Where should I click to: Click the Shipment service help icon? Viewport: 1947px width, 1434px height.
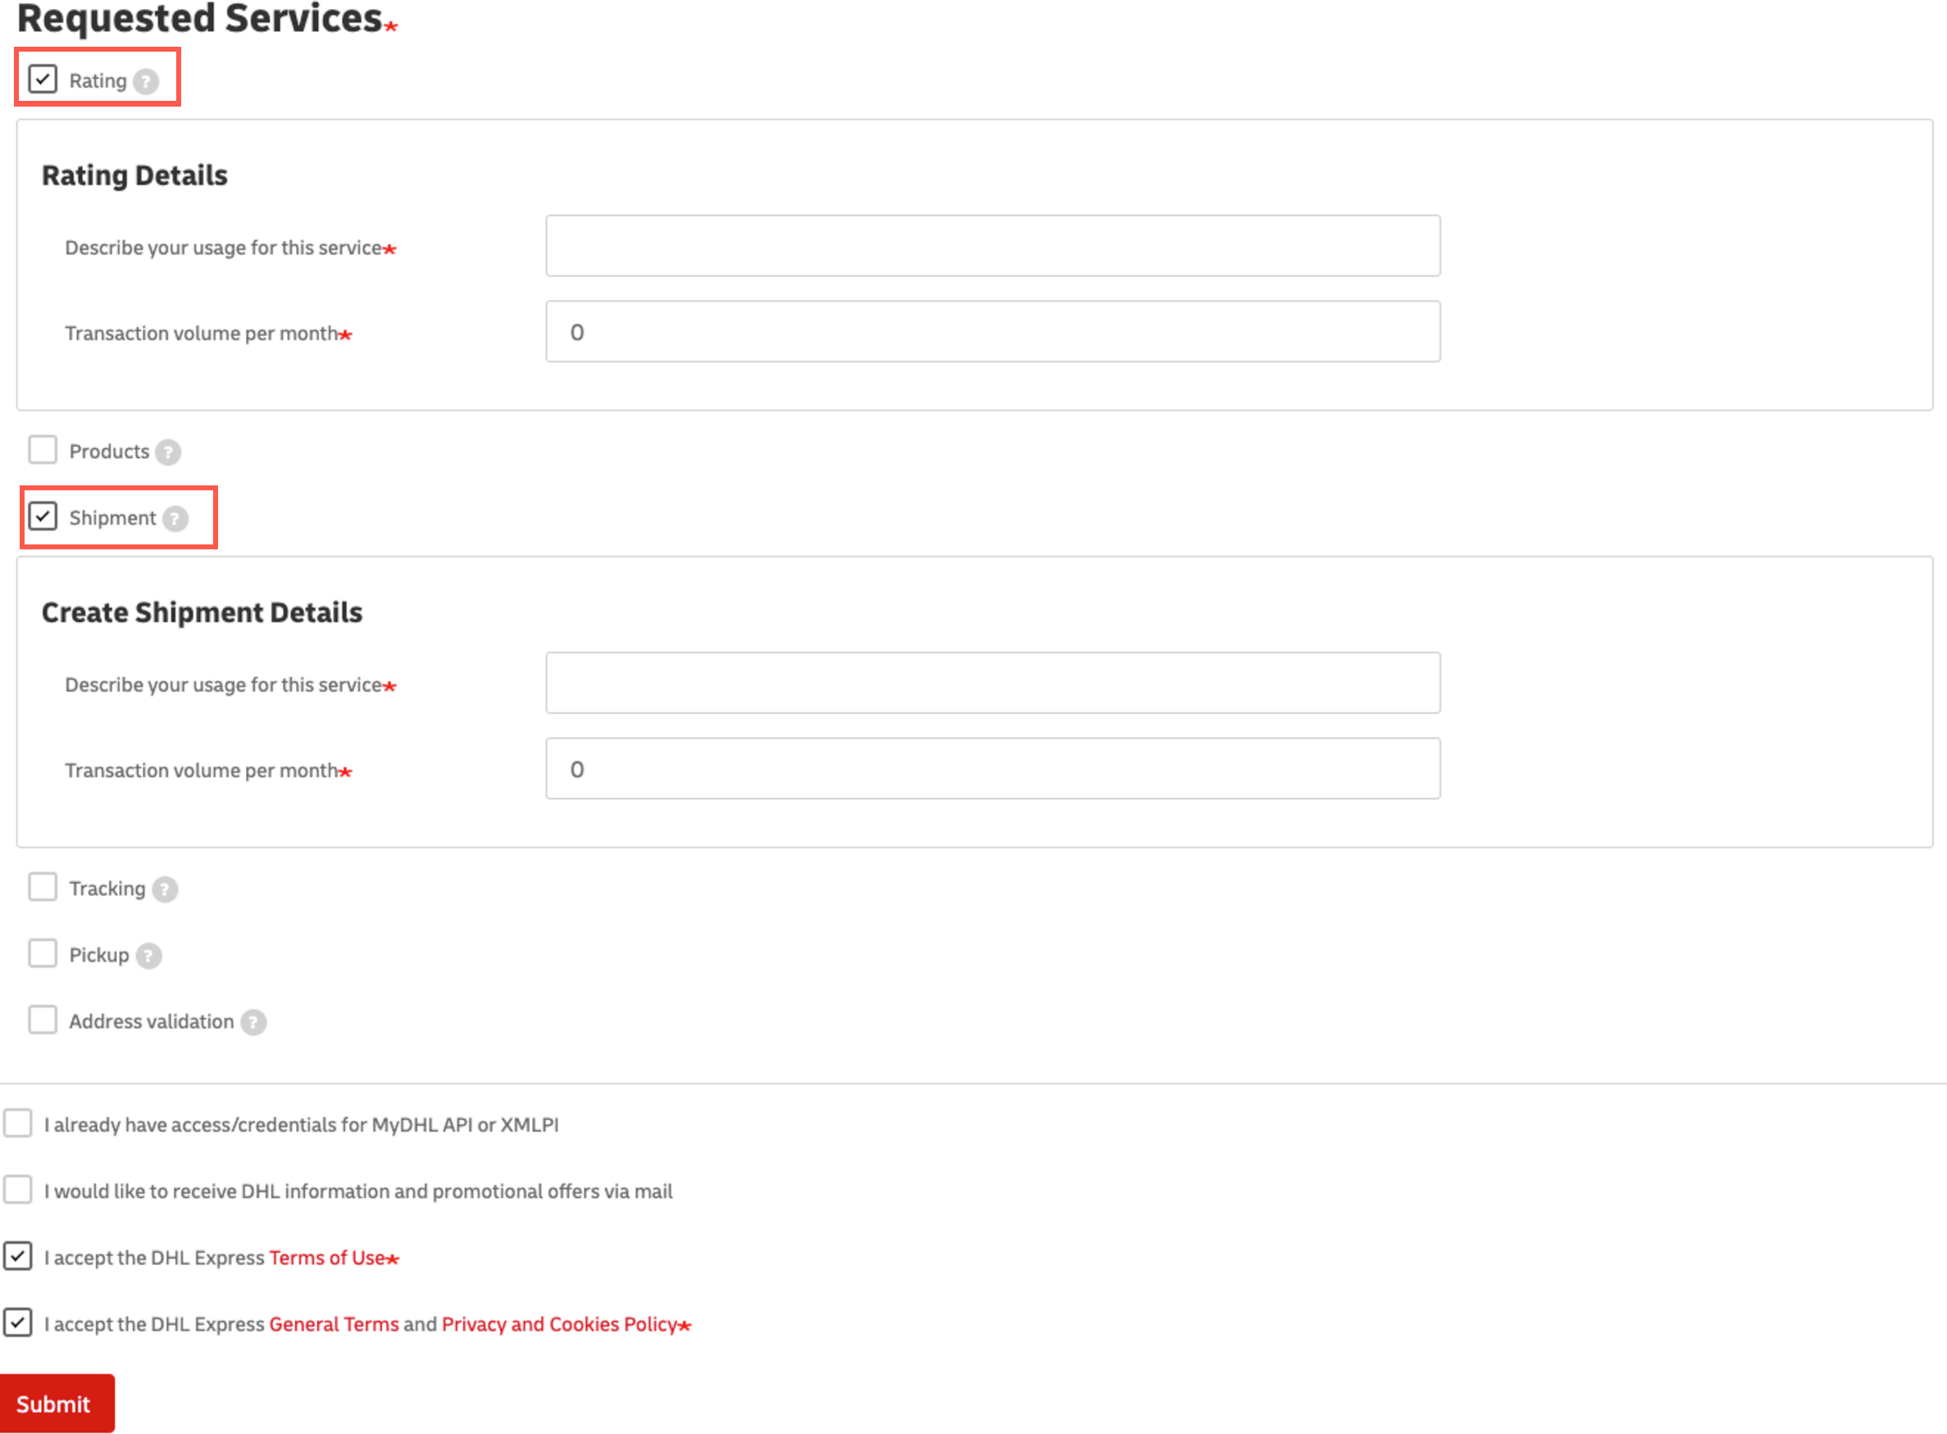174,518
